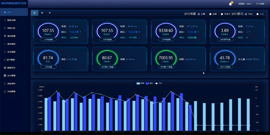Click the 安全管理 bell icon
The image size is (270, 135).
[5, 75]
